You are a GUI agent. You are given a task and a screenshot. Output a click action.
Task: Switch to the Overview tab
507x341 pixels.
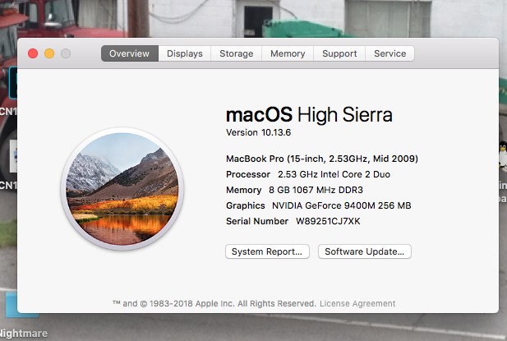click(130, 53)
